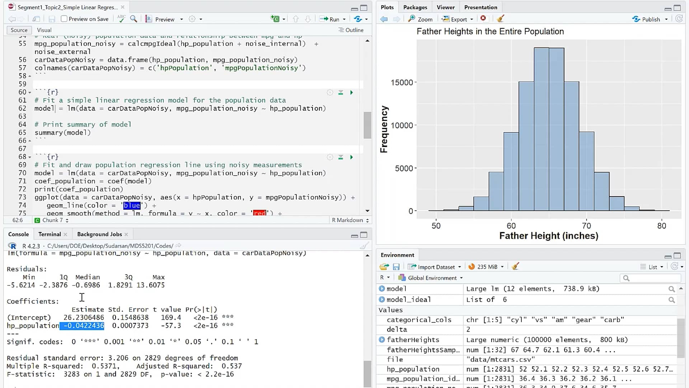Click the console vertical scrollbar
Screen dimensions: 689x388
(367, 374)
